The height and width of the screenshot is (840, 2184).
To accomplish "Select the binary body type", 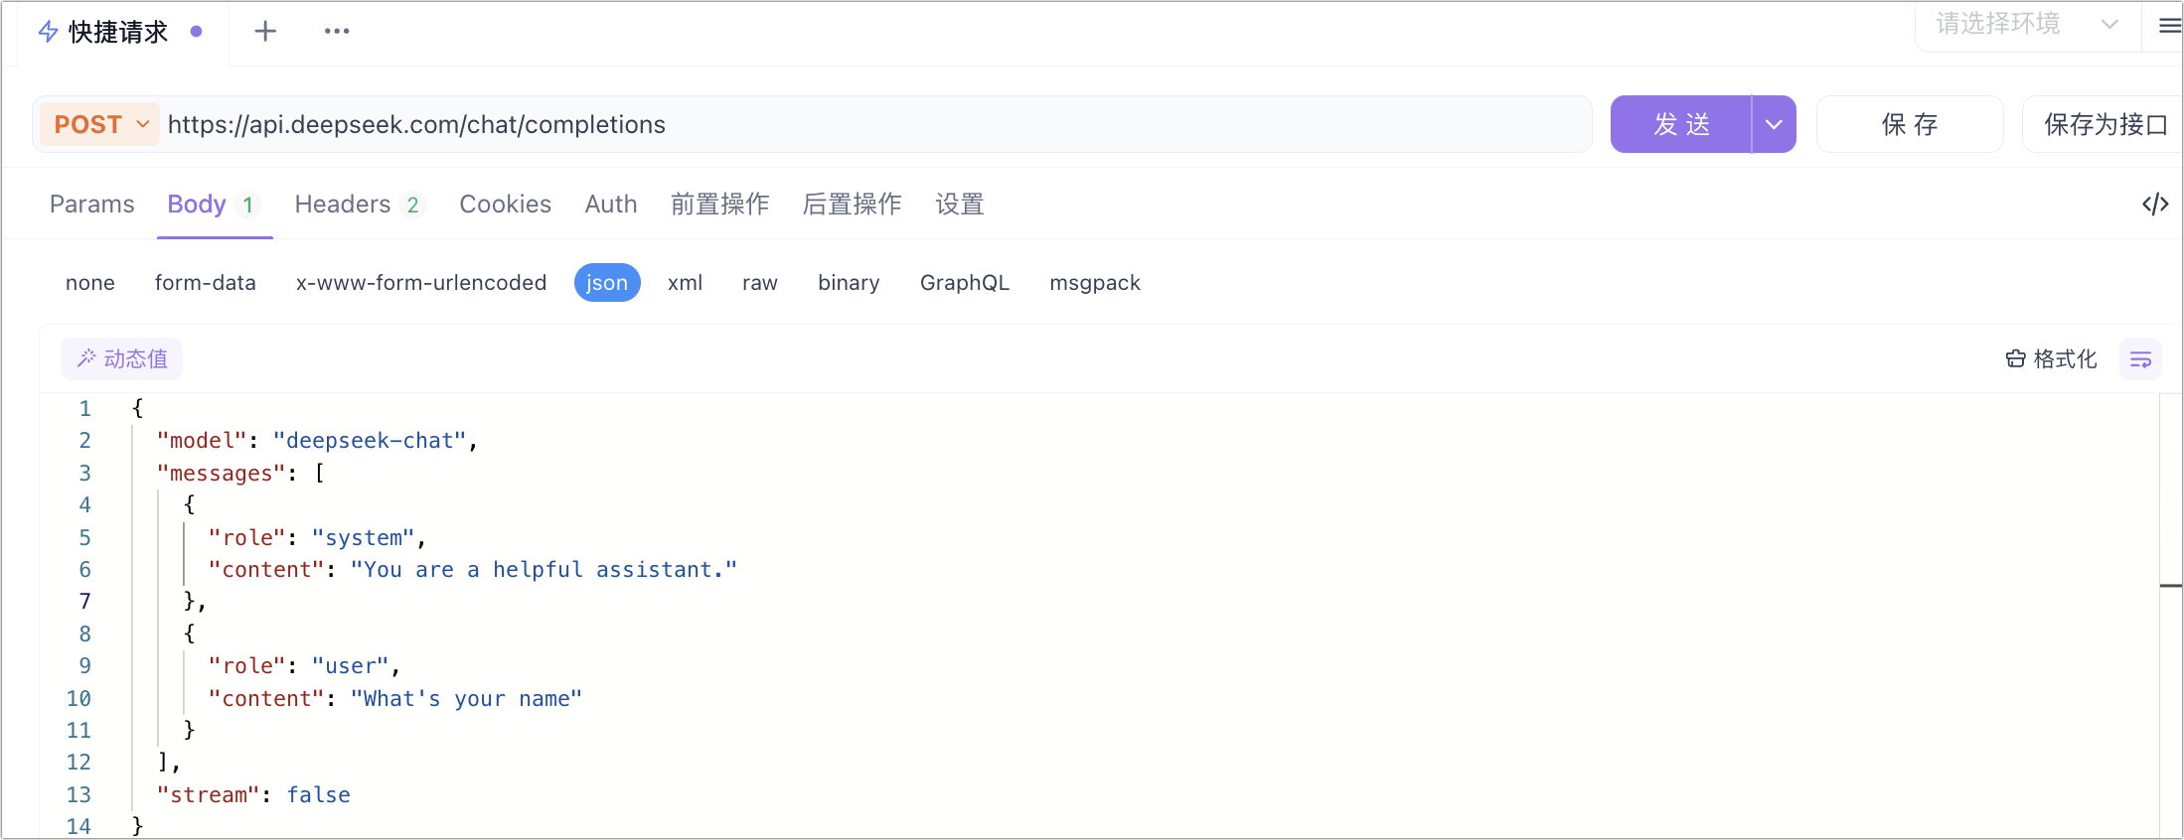I will click(x=849, y=283).
